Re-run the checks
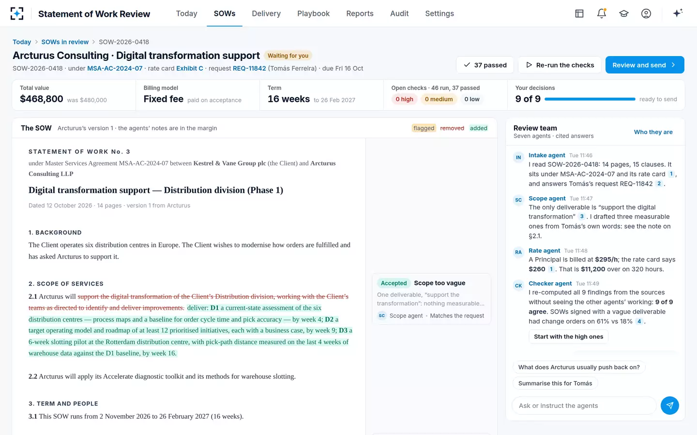Screen dimensions: 697x435 [560, 65]
